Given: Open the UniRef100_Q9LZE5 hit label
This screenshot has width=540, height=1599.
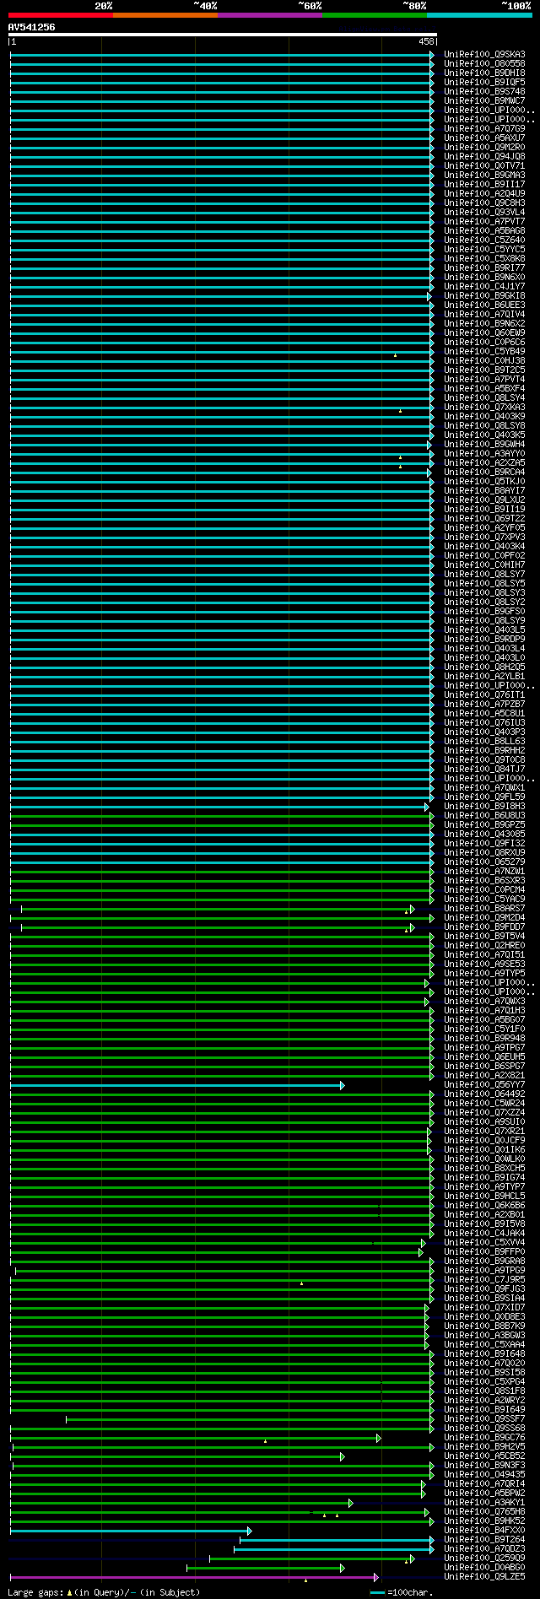Looking at the screenshot, I should [x=484, y=1577].
